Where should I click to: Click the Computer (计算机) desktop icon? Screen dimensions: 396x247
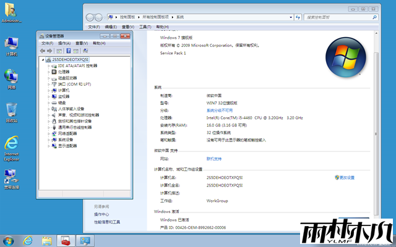pos(11,45)
